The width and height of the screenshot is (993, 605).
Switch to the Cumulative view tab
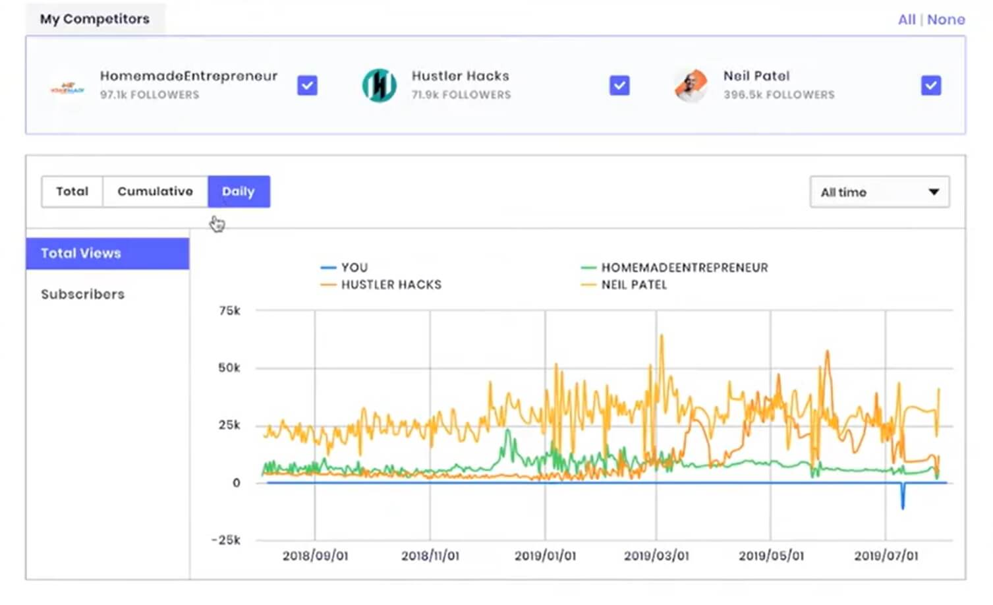[x=155, y=192]
